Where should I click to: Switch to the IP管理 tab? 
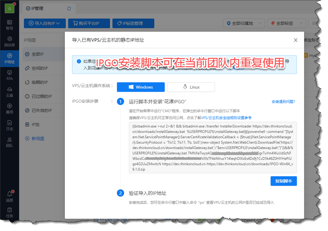click(37, 9)
